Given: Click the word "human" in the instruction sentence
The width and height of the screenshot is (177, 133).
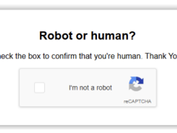Looking at the screenshot, I should [x=129, y=56].
